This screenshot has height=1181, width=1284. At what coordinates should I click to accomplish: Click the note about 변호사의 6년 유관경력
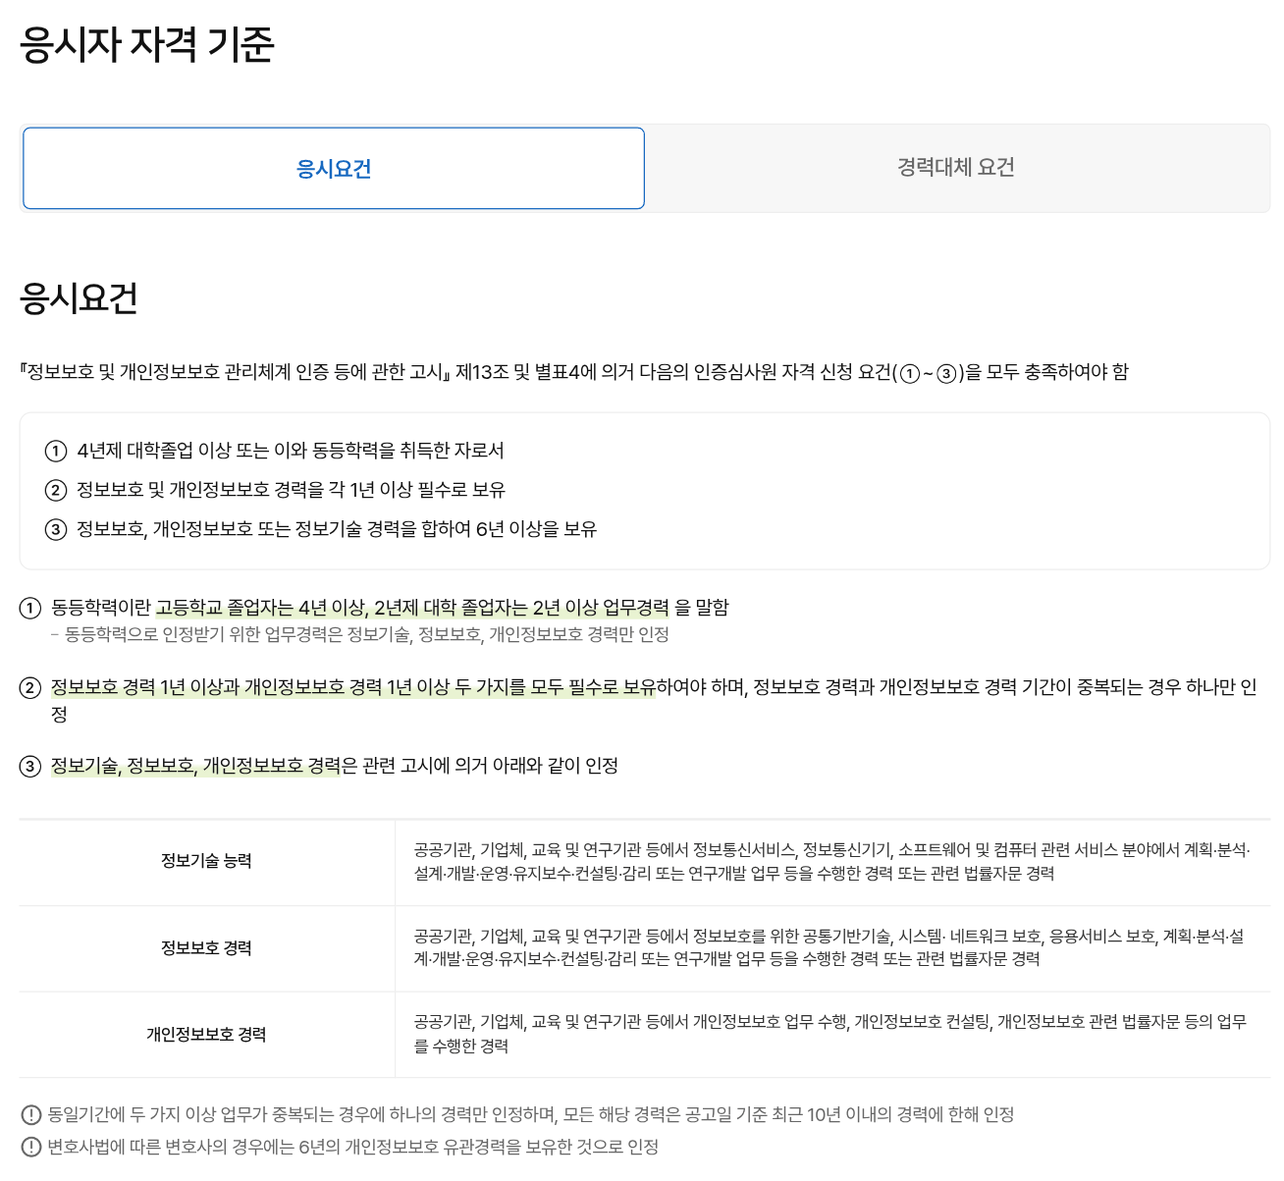[353, 1147]
